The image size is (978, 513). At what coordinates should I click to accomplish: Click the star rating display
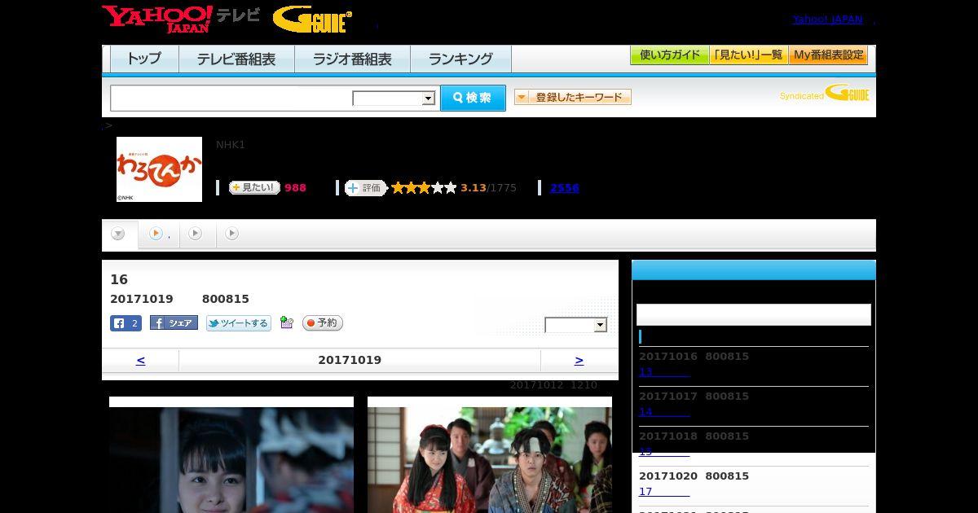pos(424,188)
